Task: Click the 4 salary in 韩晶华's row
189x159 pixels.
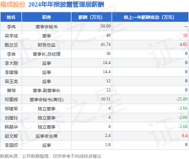Action: [109, 126]
